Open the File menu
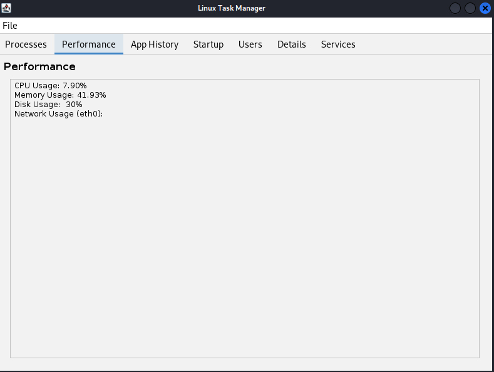The width and height of the screenshot is (494, 372). coord(10,26)
